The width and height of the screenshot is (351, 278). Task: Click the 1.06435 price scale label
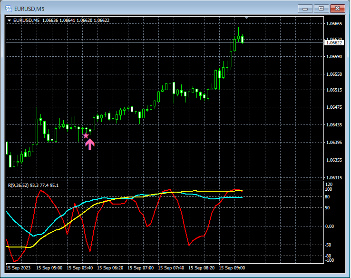click(x=334, y=125)
